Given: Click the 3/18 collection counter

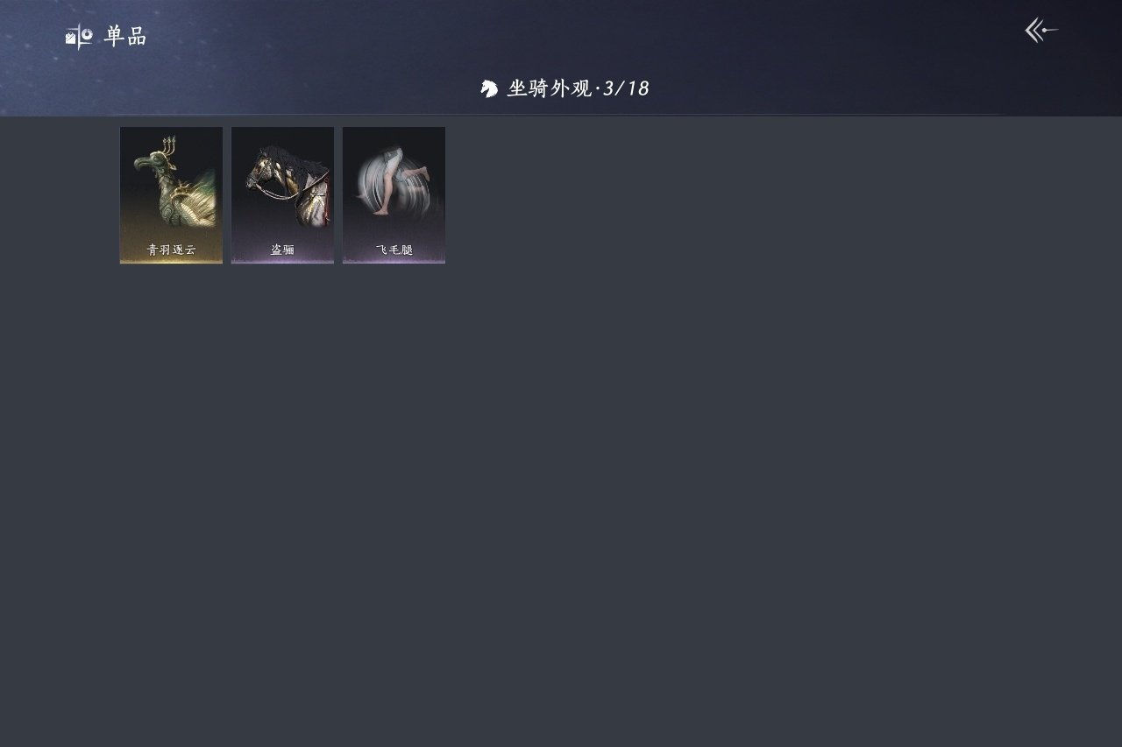Looking at the screenshot, I should tap(626, 88).
